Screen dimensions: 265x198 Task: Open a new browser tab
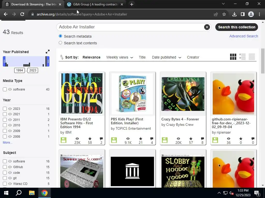tap(132, 4)
